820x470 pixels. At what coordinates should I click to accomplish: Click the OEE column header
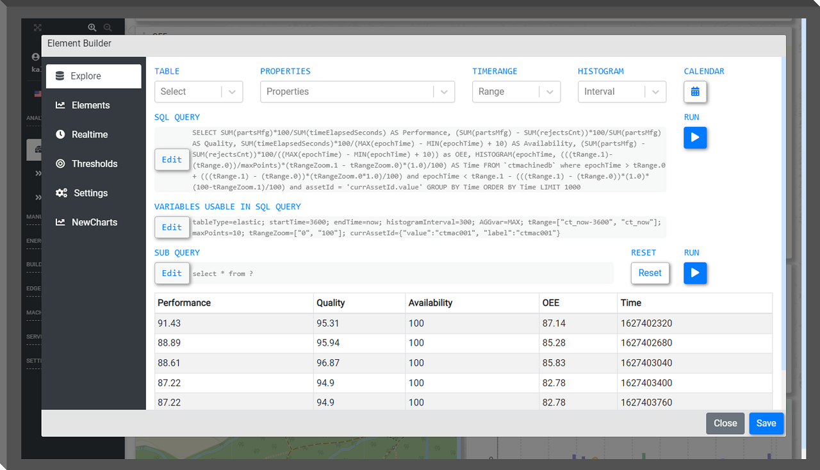click(578, 303)
